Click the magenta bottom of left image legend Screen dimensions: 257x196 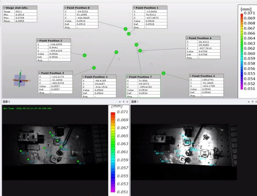coord(113,190)
